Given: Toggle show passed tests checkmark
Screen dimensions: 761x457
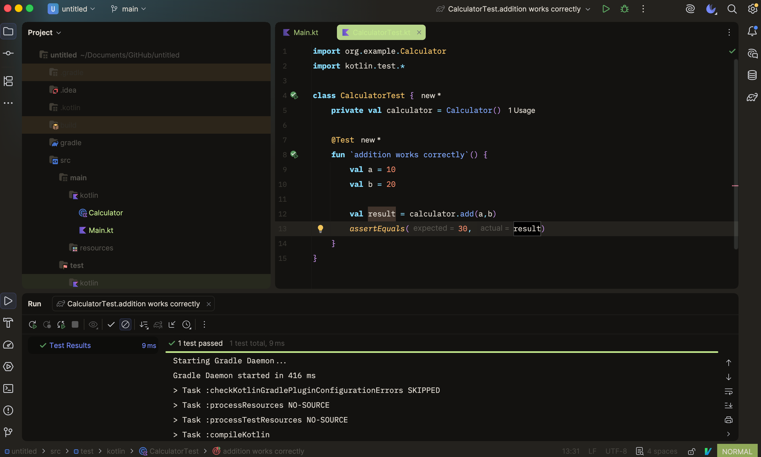Looking at the screenshot, I should click(x=111, y=325).
